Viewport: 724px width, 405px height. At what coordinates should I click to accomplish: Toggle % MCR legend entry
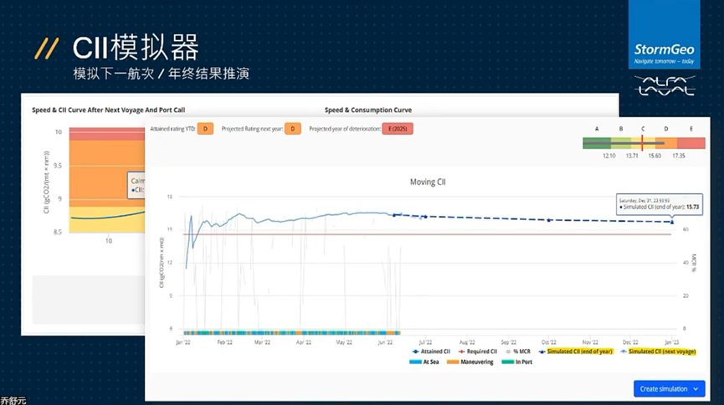[518, 351]
